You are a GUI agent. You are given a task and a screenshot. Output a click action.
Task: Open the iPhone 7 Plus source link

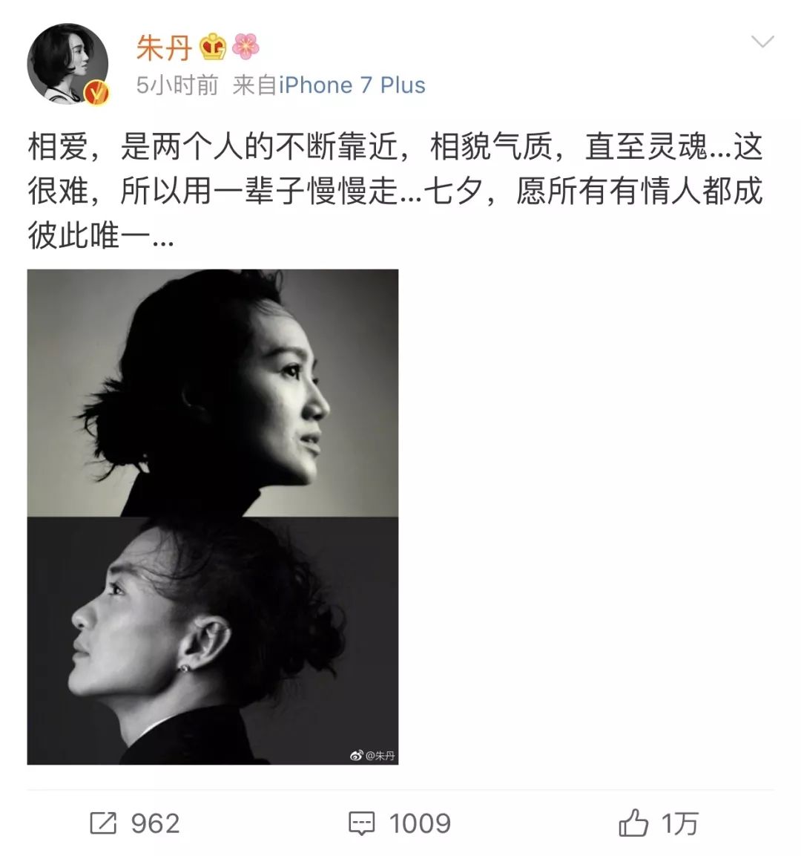pos(352,85)
